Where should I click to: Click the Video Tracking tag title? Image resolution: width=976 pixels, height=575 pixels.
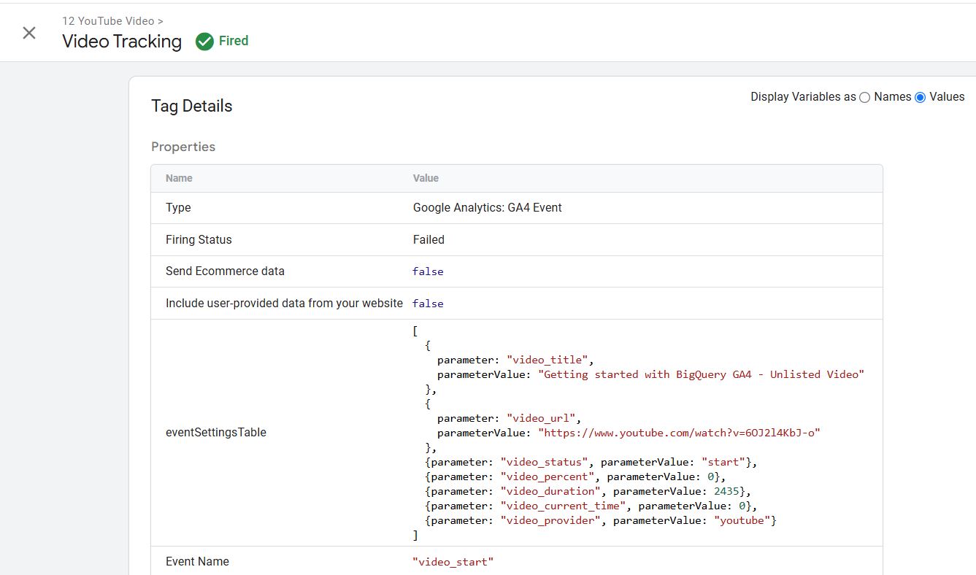(x=122, y=42)
